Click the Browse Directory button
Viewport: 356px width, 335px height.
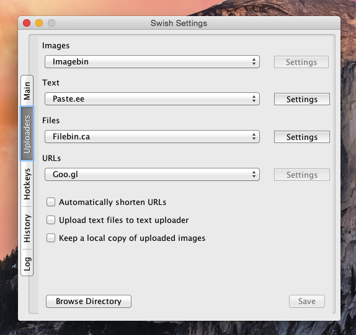89,301
